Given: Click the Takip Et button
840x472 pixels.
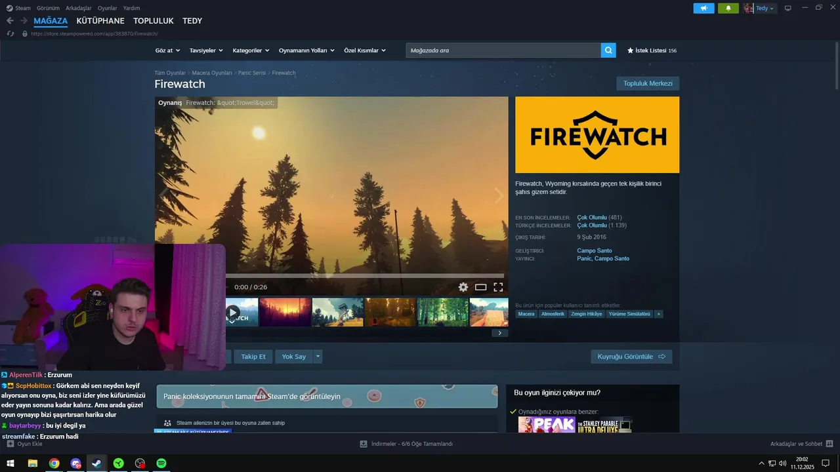Looking at the screenshot, I should coord(253,357).
